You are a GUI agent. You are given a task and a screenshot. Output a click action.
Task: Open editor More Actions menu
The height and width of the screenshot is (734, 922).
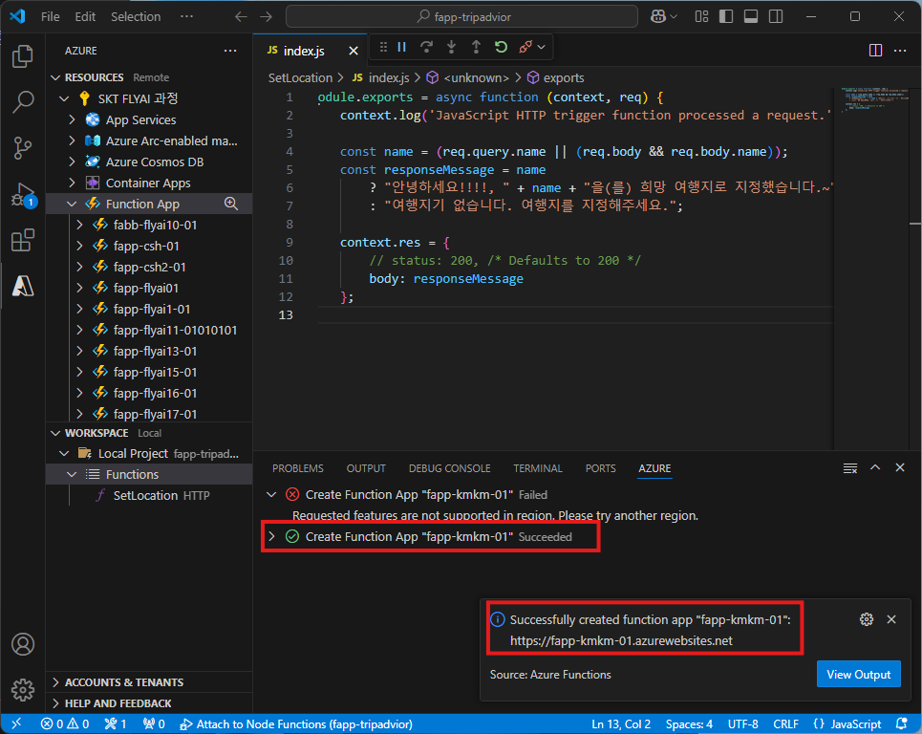(x=900, y=51)
